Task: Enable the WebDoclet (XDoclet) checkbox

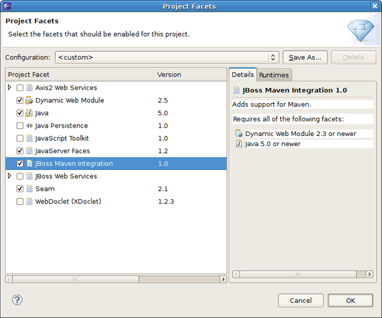Action: 20,202
